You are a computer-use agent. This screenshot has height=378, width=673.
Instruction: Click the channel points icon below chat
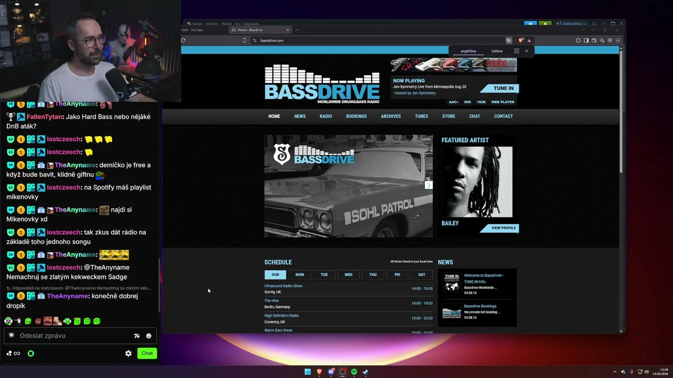point(13,353)
